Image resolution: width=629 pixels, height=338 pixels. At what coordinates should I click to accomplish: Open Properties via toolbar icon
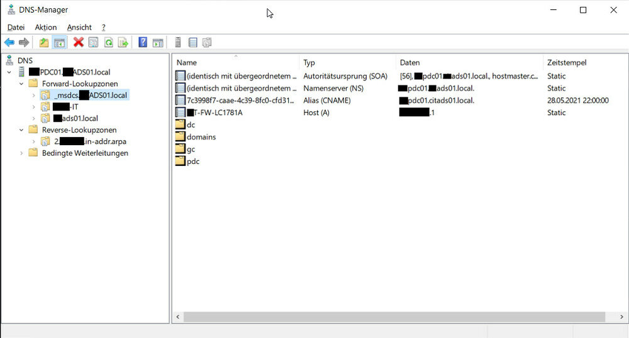[x=94, y=43]
